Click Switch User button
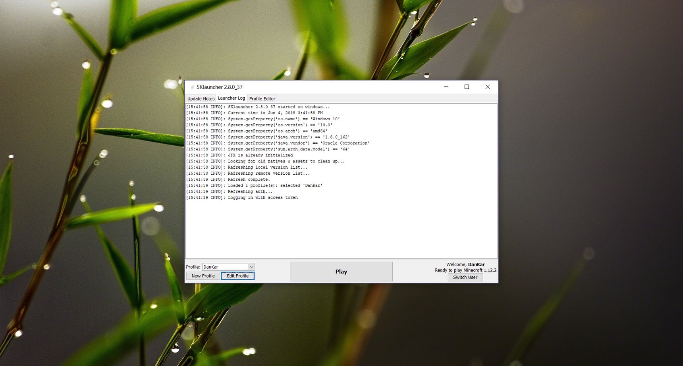Viewport: 683px width, 366px height. [x=465, y=277]
